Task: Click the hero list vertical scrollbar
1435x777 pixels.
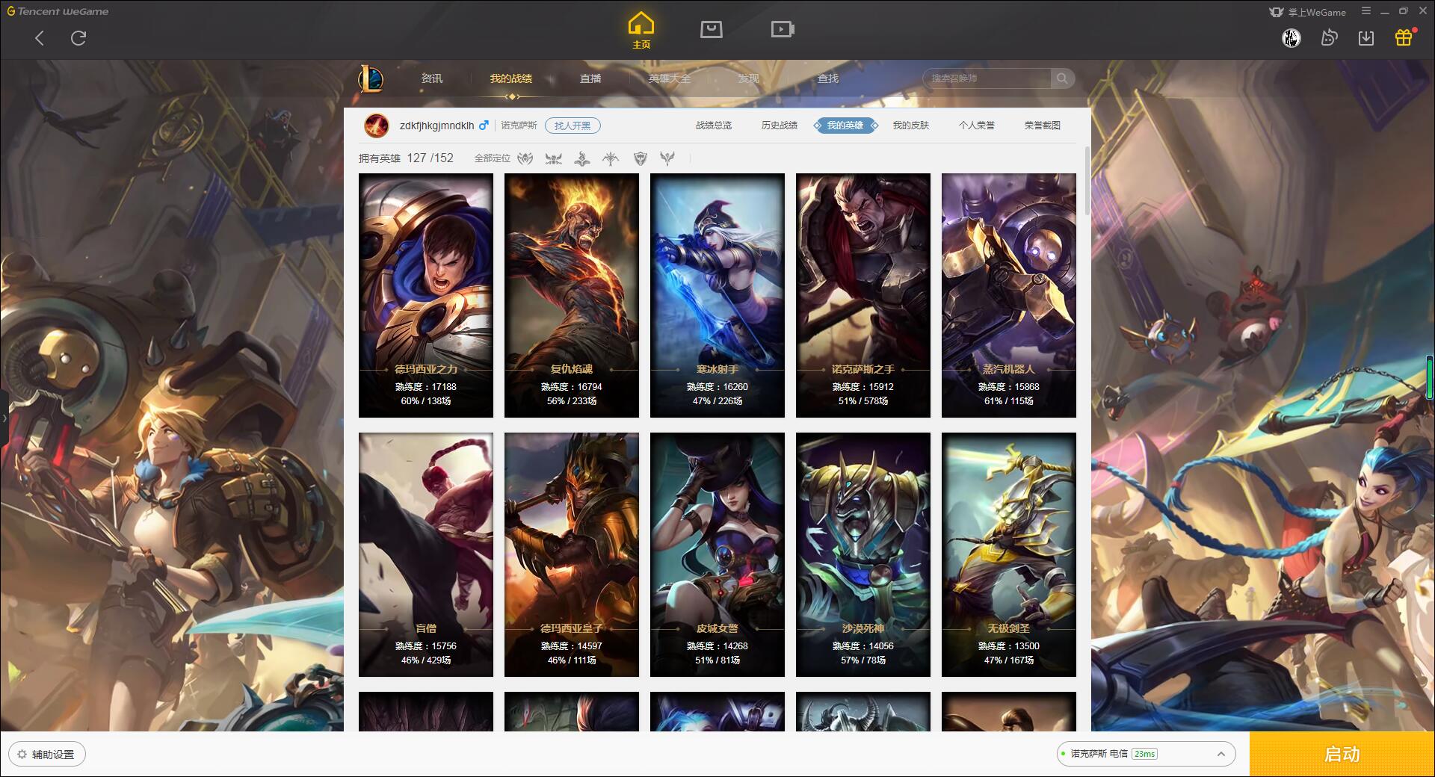Action: (1087, 181)
